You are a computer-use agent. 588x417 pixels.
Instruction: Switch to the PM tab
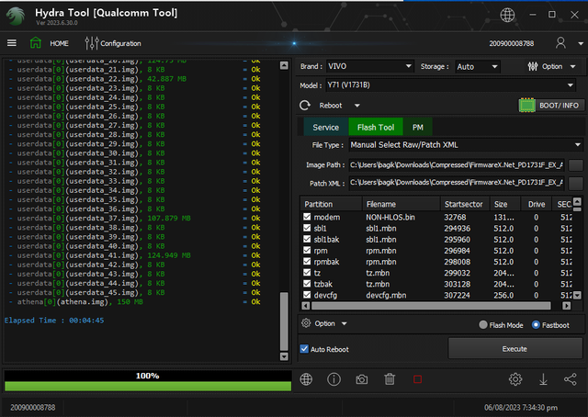(x=418, y=127)
